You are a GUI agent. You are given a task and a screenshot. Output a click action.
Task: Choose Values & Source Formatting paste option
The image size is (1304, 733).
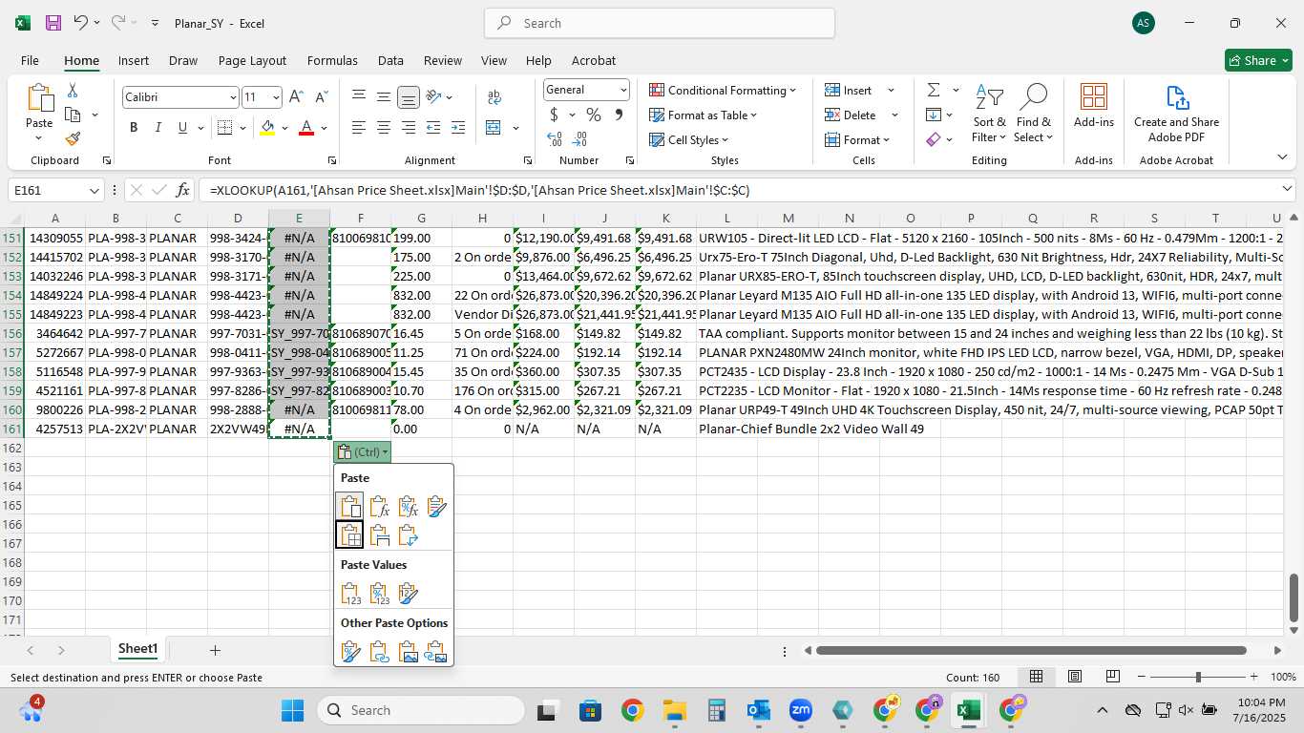coord(408,594)
